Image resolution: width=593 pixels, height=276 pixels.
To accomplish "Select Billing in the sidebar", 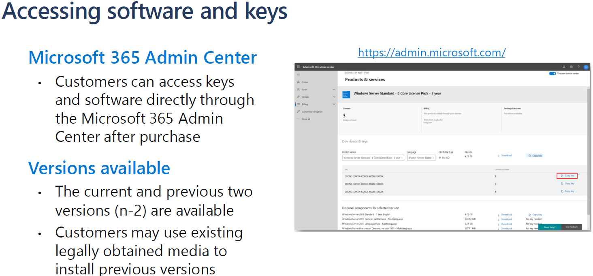I will [x=305, y=104].
